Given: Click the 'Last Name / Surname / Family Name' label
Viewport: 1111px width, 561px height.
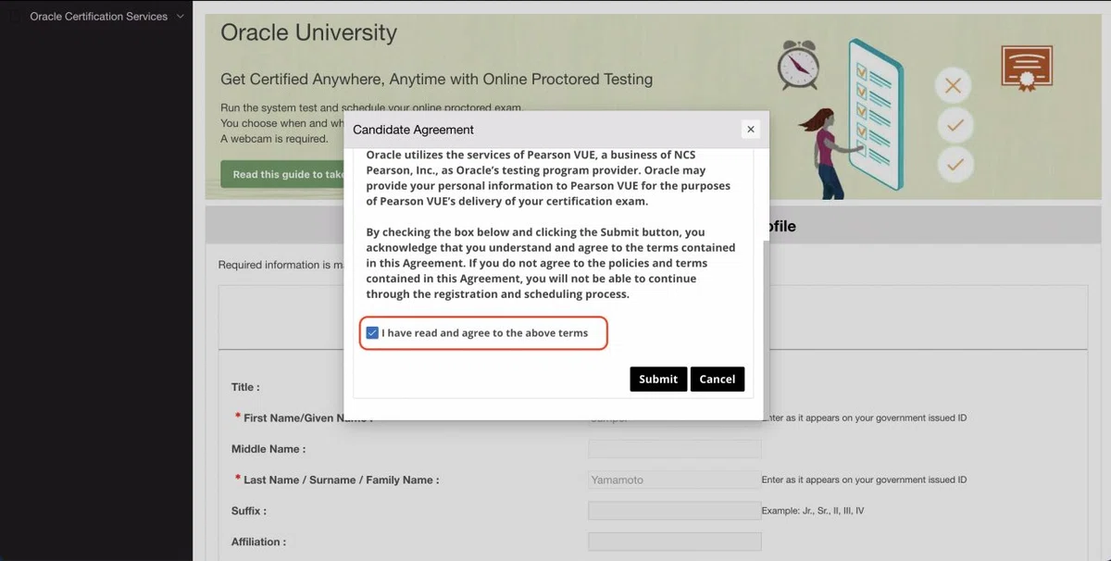Looking at the screenshot, I should click(341, 480).
